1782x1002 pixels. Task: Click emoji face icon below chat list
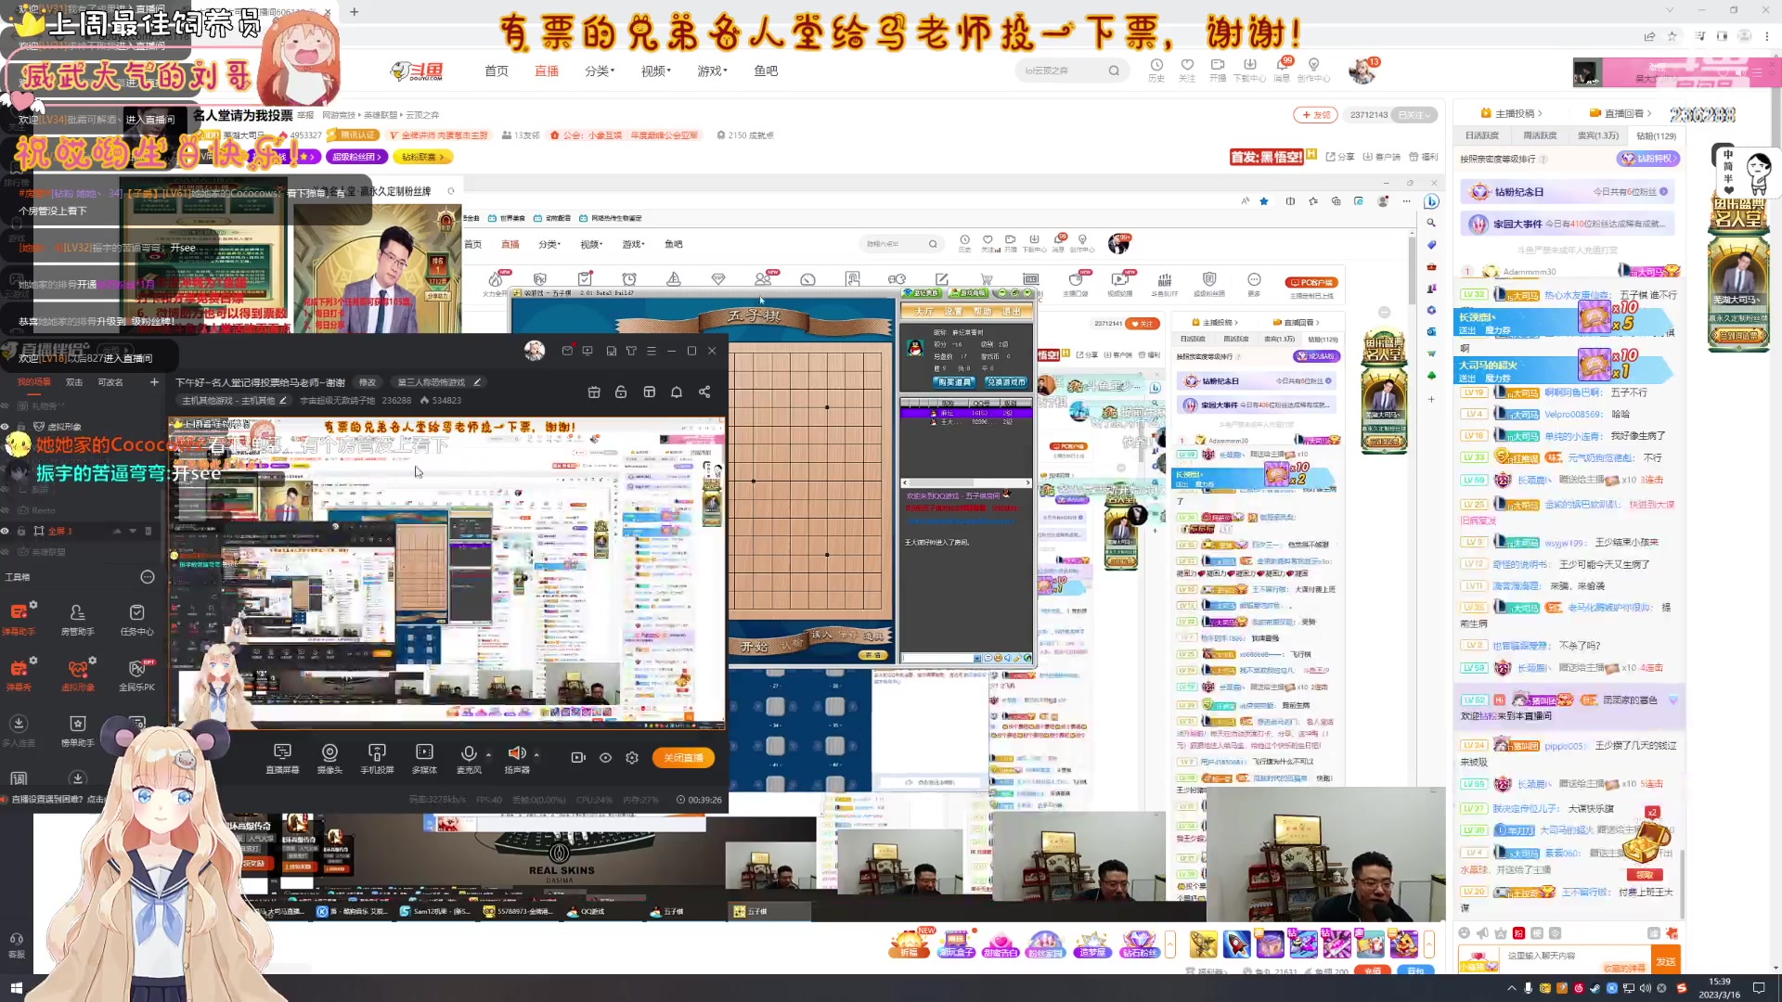1464,932
